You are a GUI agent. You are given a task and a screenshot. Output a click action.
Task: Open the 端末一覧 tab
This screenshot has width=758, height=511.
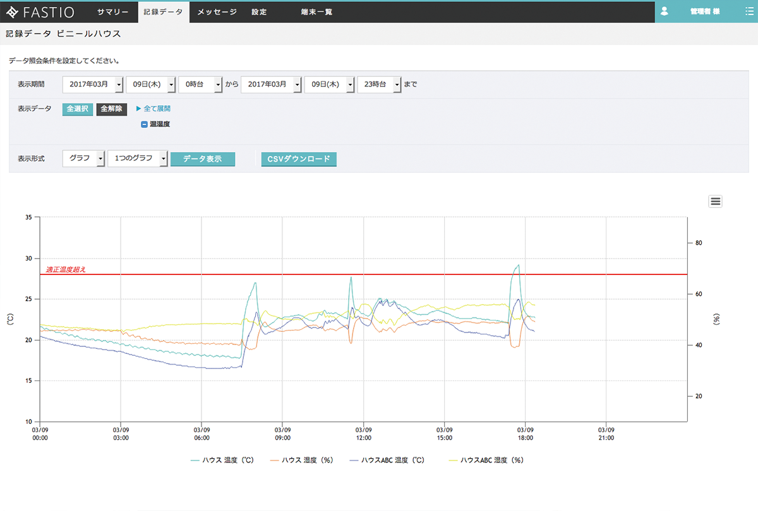(317, 12)
